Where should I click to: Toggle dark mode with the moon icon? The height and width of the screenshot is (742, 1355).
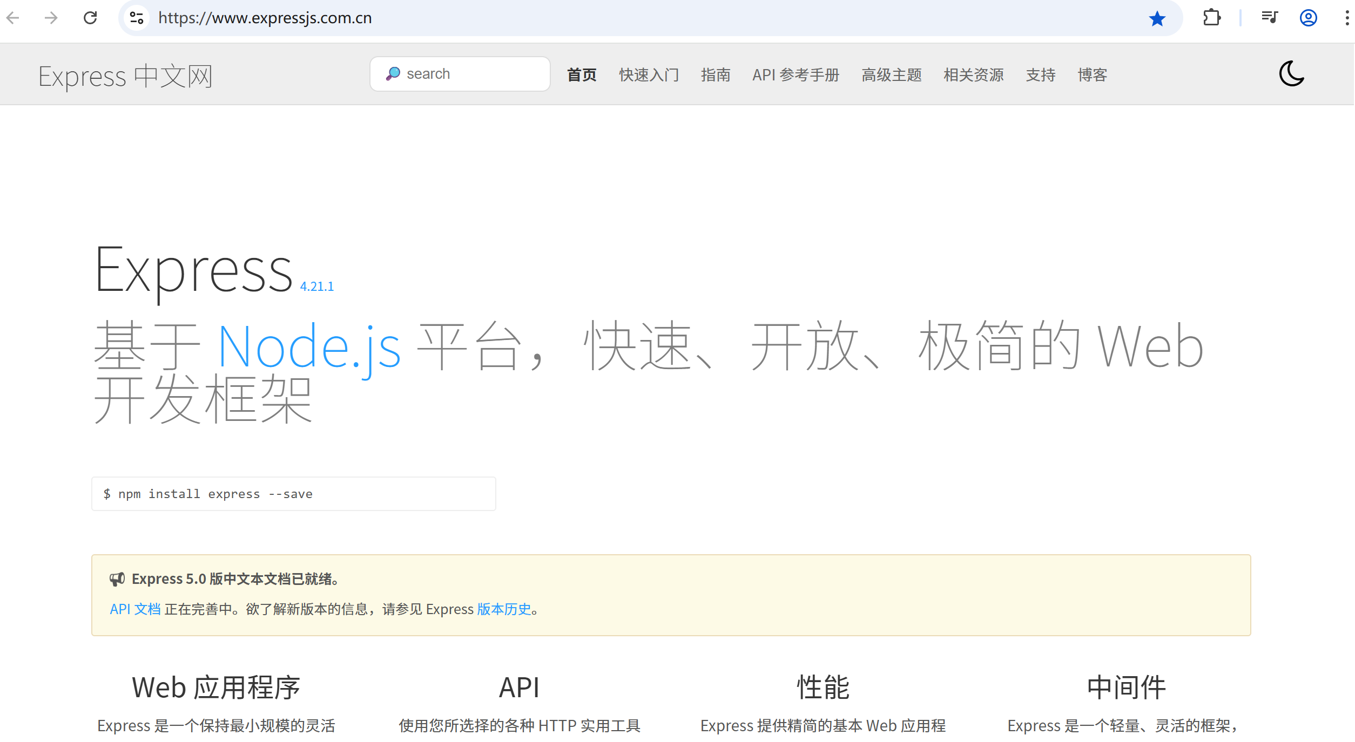point(1292,74)
